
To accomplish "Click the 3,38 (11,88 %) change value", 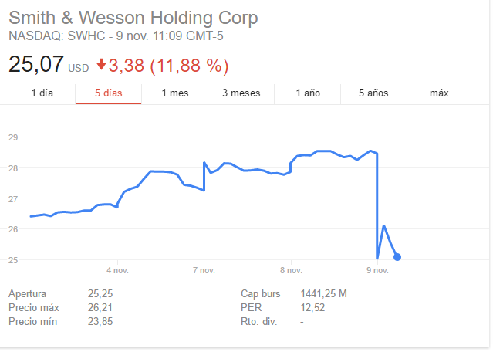I will click(x=168, y=66).
